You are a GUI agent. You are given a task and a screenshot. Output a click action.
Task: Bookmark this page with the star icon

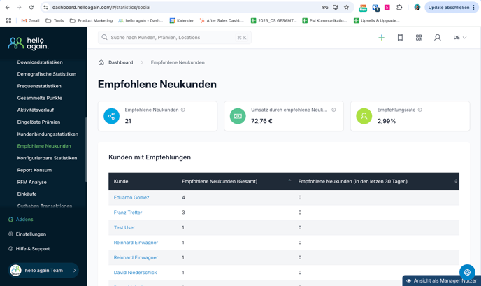[x=346, y=8]
